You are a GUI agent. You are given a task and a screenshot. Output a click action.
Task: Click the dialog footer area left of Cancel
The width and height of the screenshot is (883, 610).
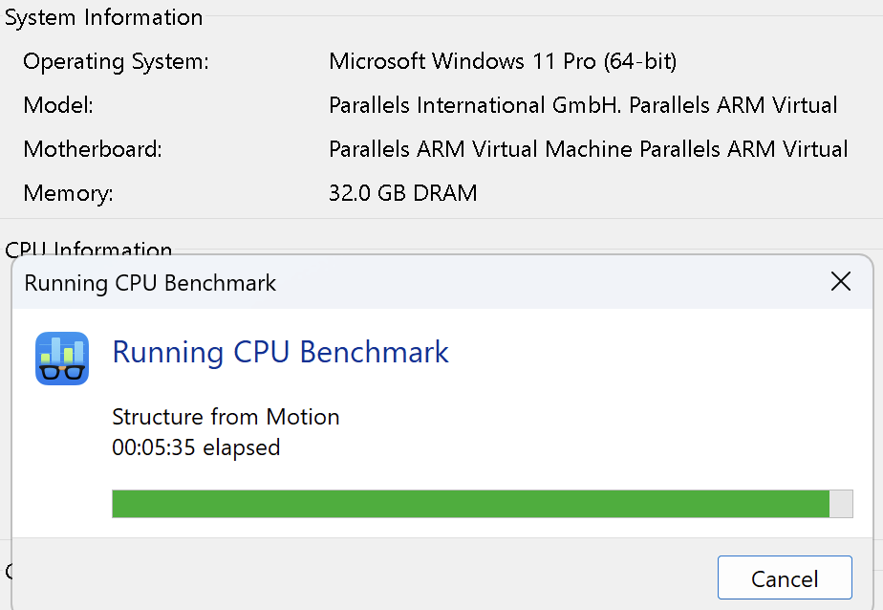point(363,577)
